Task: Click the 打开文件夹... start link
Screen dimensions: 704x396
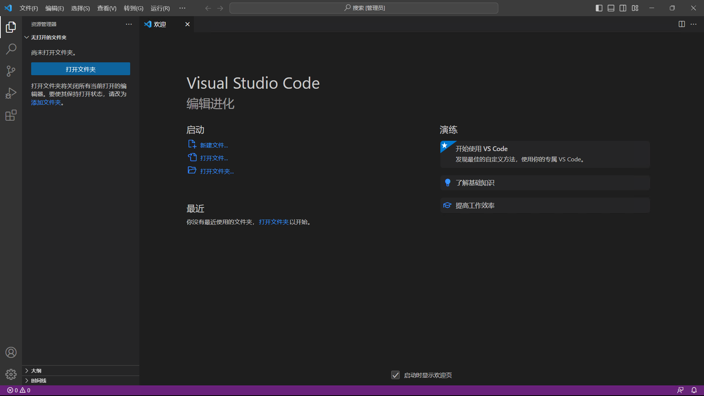Action: click(x=217, y=171)
